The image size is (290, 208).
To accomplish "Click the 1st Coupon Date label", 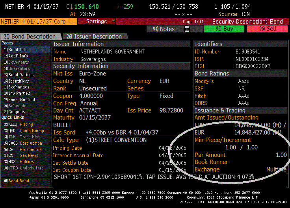I will point(72,170).
